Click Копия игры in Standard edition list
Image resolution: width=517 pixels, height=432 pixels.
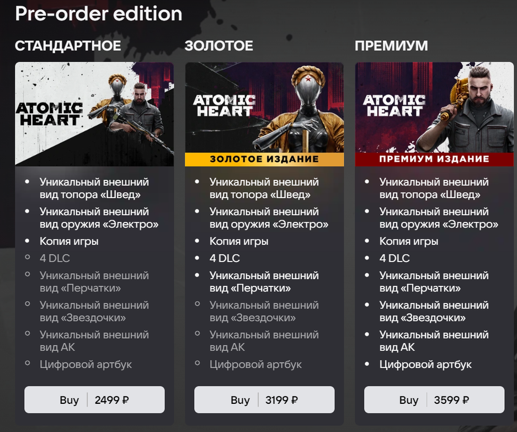(x=69, y=242)
